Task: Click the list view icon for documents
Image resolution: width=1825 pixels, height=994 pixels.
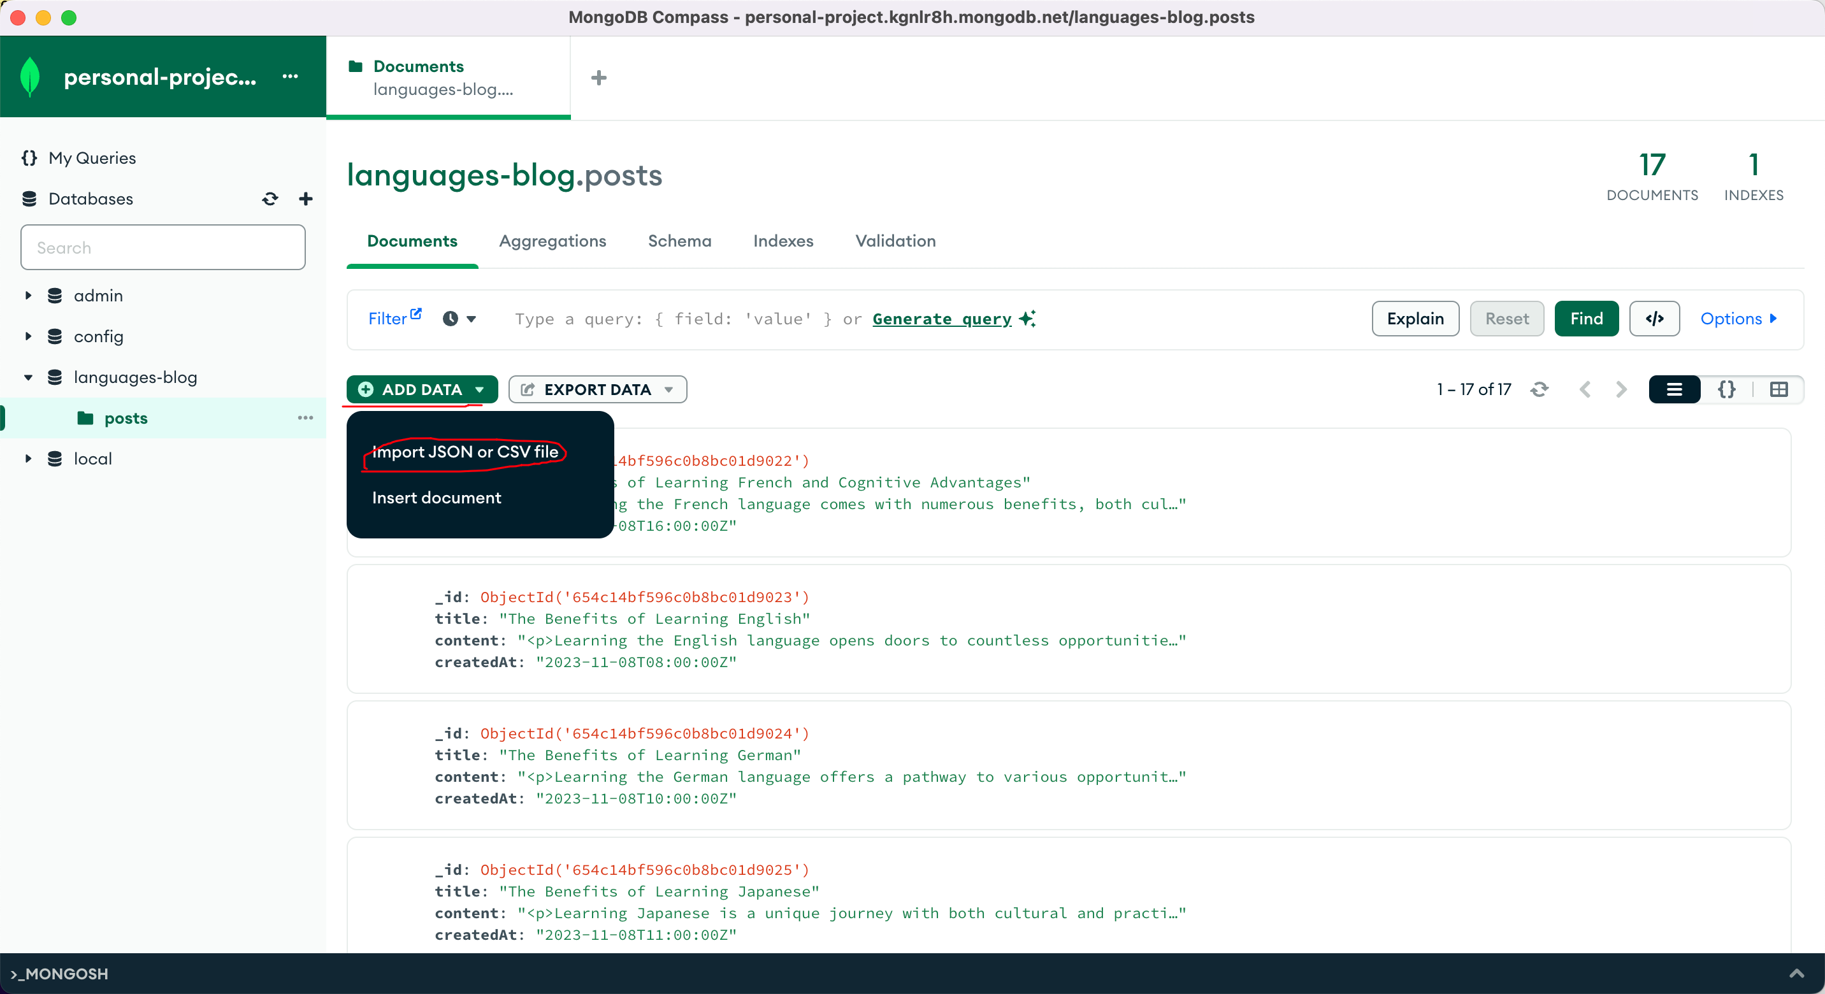Action: coord(1675,389)
